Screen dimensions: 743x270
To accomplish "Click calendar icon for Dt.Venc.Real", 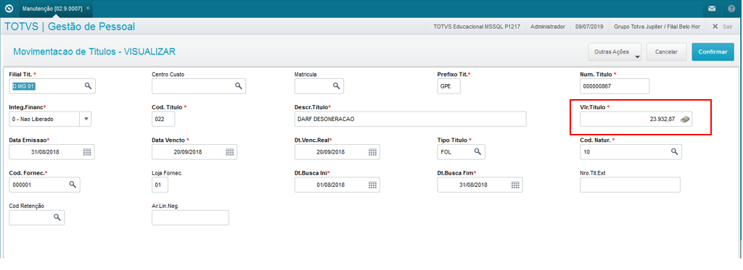I will click(x=372, y=152).
